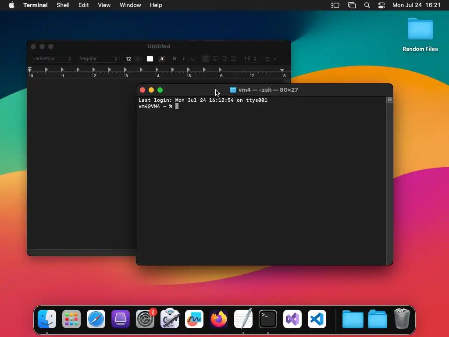Open Terminal from the Dock
Screen dimensions: 449x337
point(268,319)
